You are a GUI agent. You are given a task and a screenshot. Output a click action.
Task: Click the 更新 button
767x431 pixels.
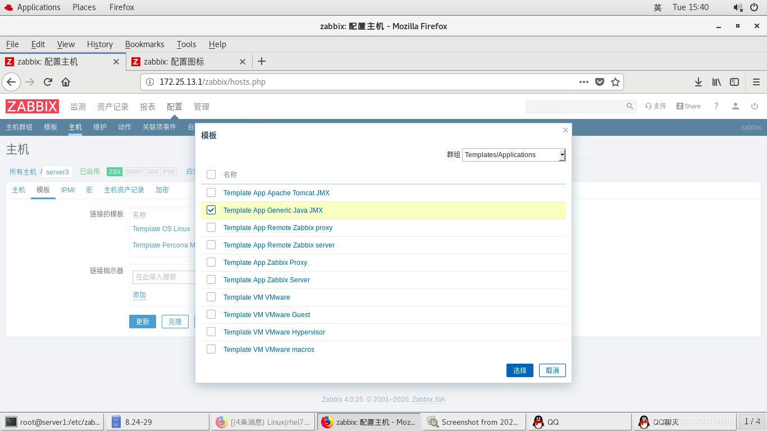(143, 322)
